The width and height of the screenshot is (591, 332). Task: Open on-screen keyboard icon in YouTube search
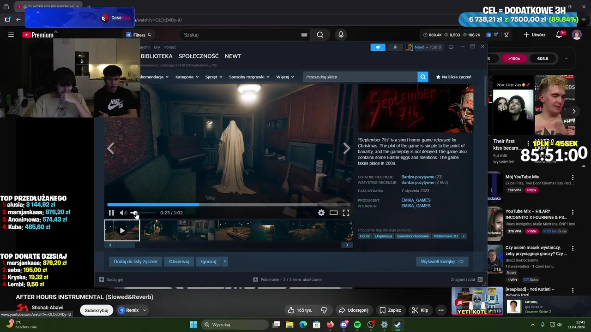pos(304,35)
